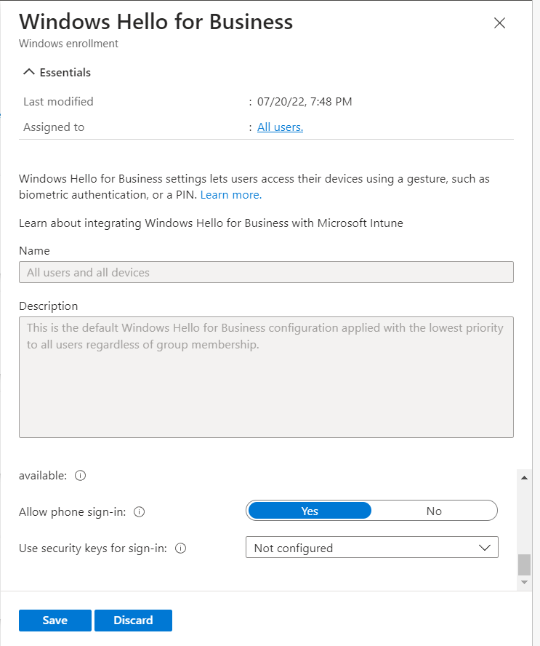This screenshot has height=646, width=540.
Task: Click the scrollbar up arrow
Action: (524, 478)
